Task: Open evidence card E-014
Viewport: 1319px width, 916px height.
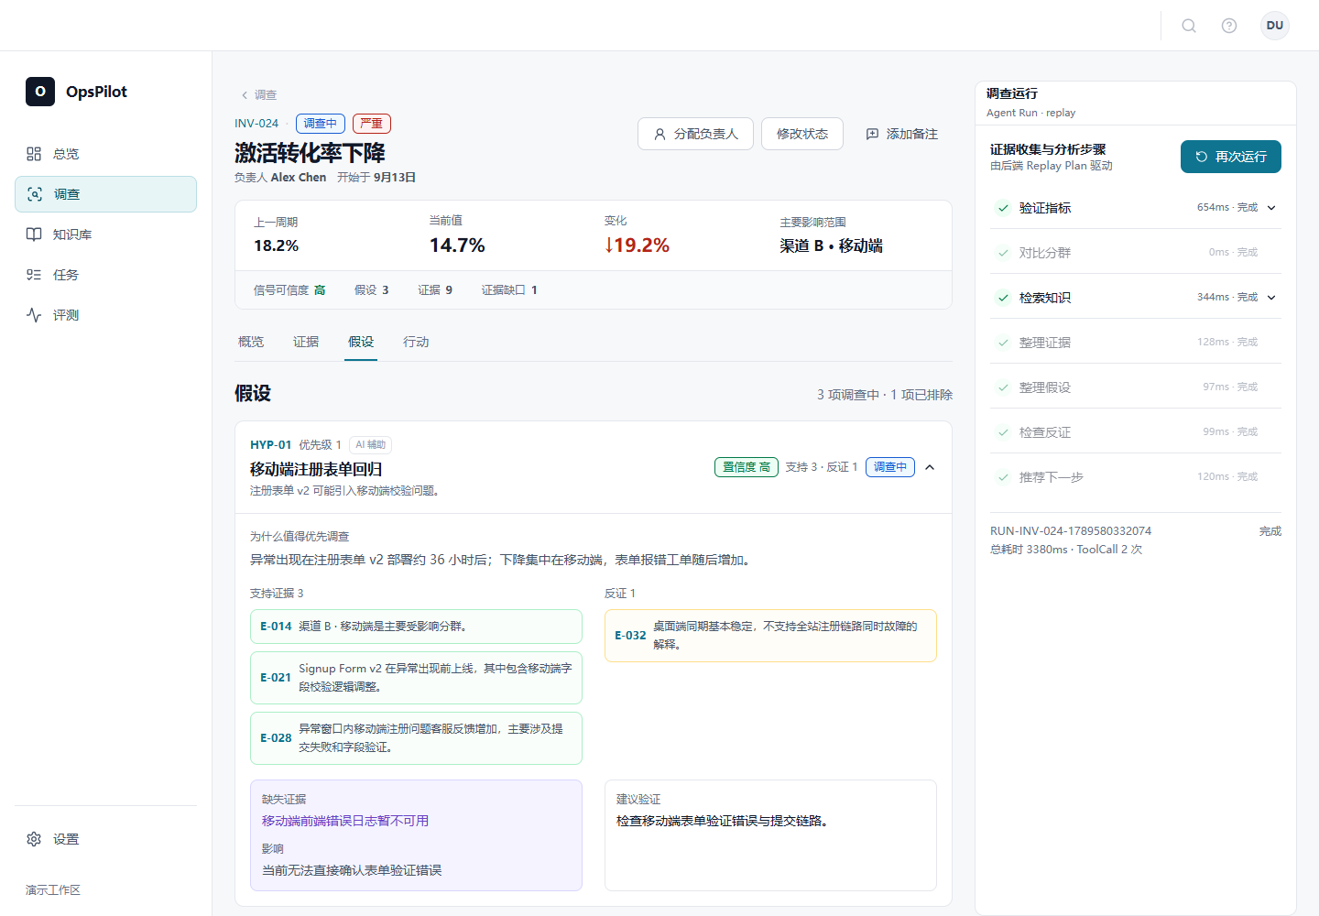Action: click(x=416, y=627)
